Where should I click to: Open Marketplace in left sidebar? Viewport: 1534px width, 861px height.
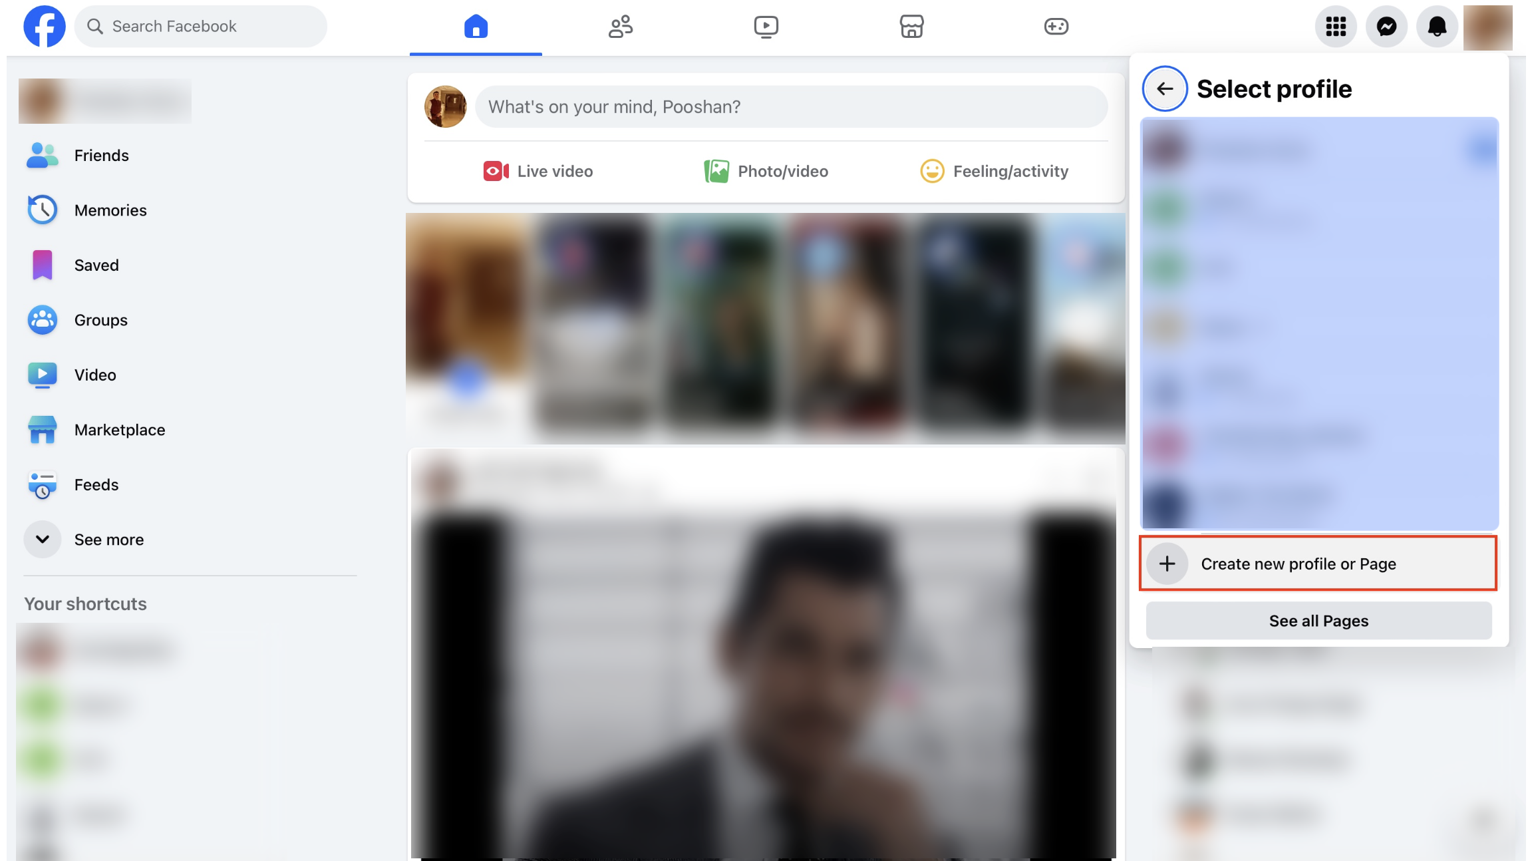click(190, 430)
